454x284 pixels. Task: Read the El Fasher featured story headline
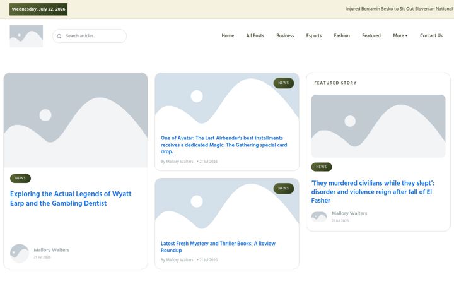(x=373, y=192)
